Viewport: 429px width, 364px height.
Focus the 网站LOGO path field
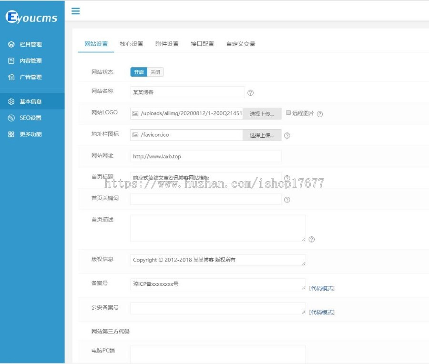coord(186,113)
